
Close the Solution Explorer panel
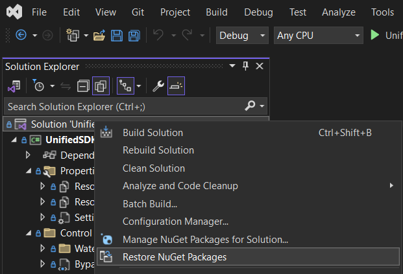(x=260, y=66)
